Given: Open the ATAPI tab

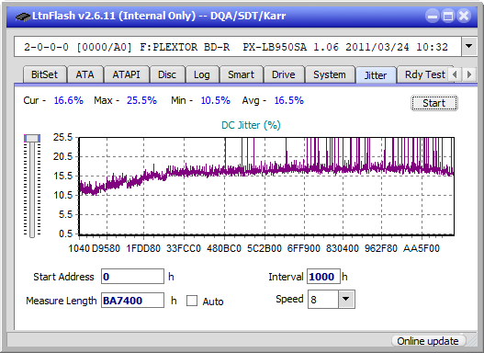Looking at the screenshot, I should tap(126, 74).
